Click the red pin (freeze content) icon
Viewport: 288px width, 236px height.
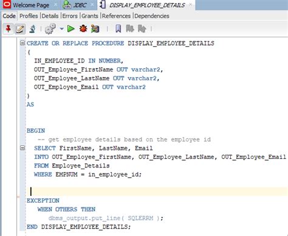[x=8, y=29]
